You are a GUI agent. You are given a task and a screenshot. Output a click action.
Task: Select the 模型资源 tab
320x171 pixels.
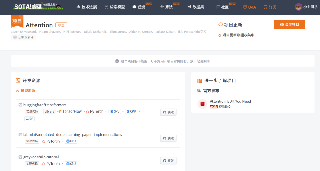[25, 91]
